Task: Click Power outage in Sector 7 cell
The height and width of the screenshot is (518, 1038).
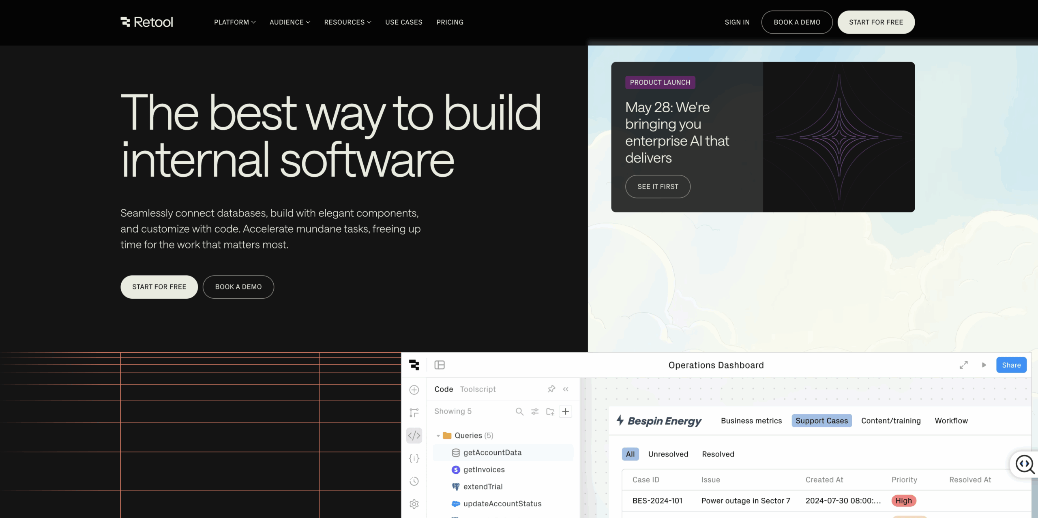Action: pyautogui.click(x=746, y=501)
